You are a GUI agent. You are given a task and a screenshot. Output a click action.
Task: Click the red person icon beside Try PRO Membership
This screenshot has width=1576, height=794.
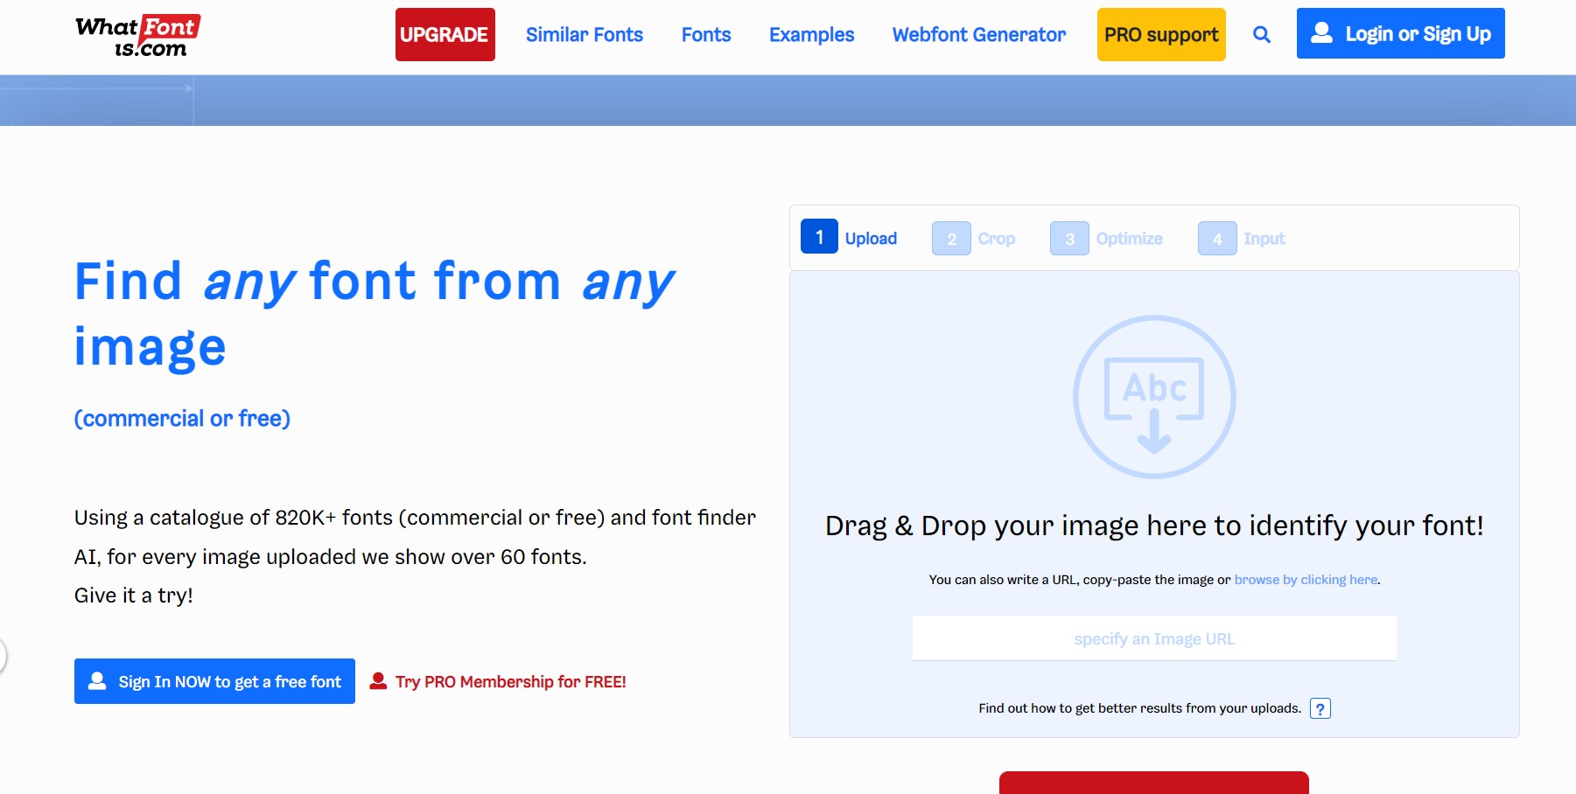pyautogui.click(x=377, y=681)
